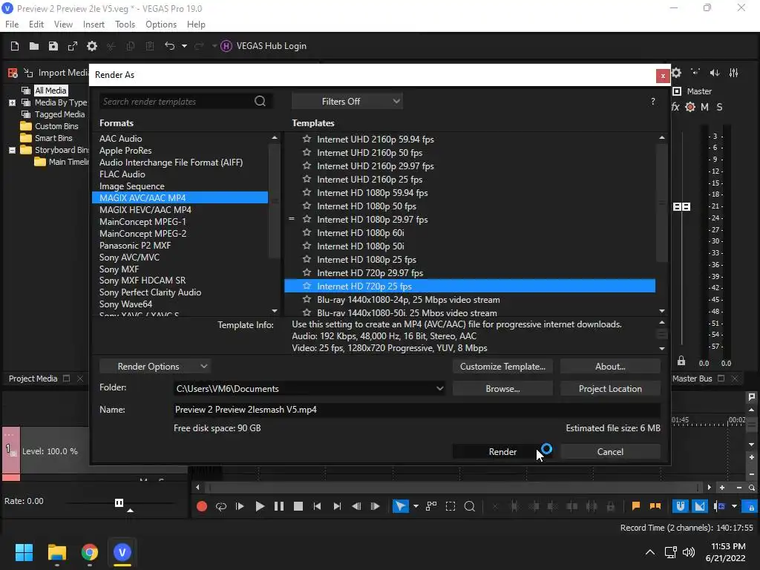Click Customize Template button
This screenshot has height=570, width=760.
[x=502, y=367]
